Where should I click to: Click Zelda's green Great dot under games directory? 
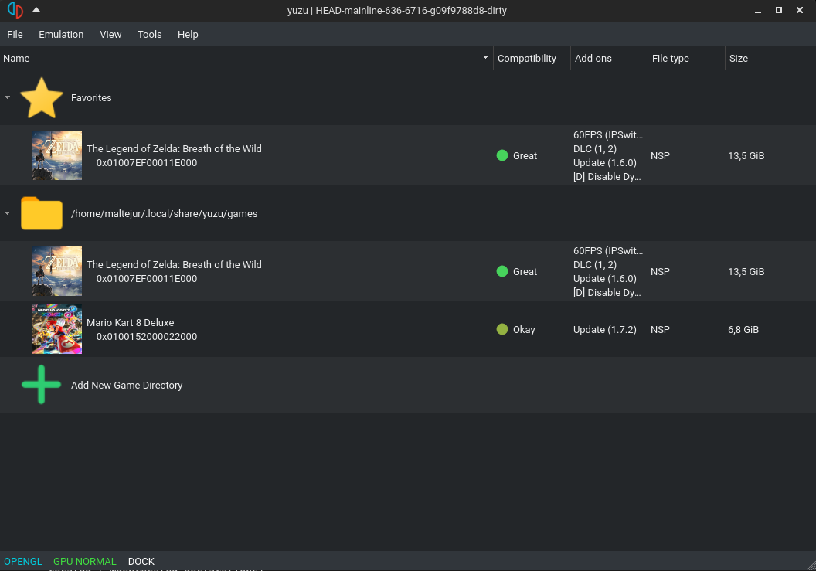[502, 271]
